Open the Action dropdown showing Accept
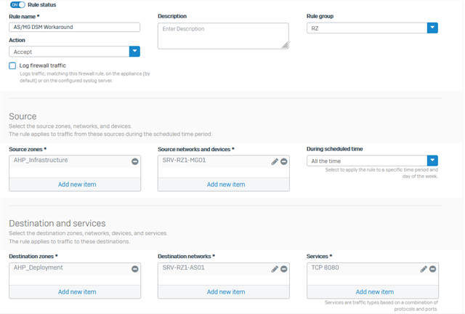The image size is (465, 314). [x=74, y=52]
